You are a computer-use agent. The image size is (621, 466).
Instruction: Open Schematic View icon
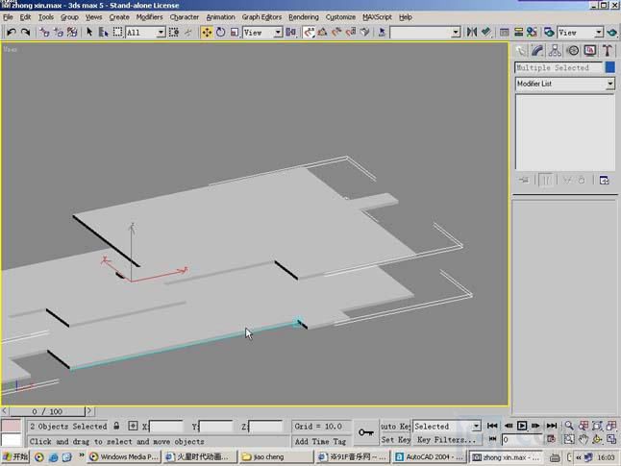tap(518, 32)
